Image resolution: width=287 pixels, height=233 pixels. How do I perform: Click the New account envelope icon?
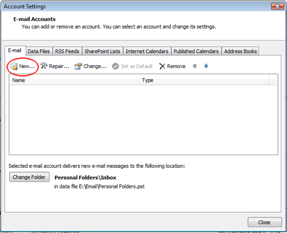point(14,66)
